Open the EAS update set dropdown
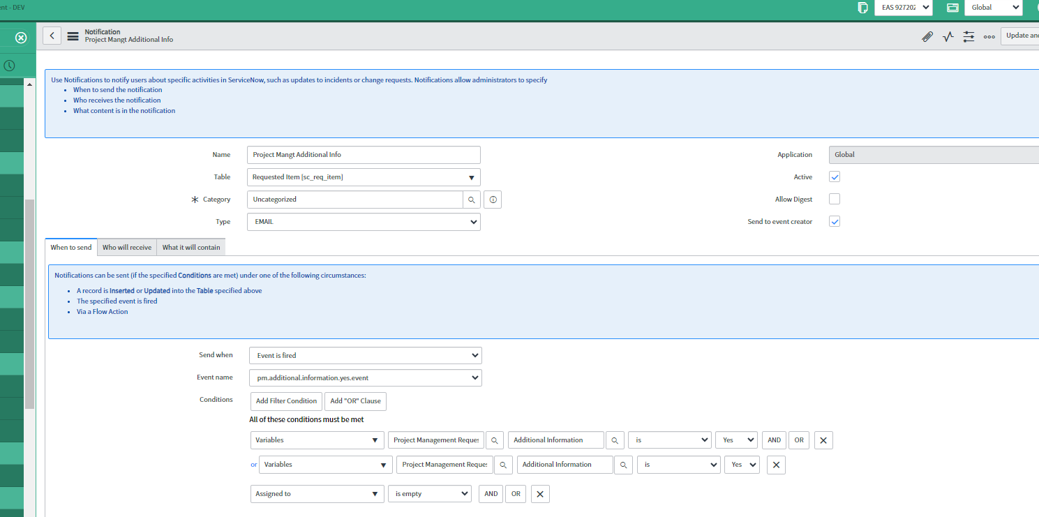1039x517 pixels. pos(903,8)
